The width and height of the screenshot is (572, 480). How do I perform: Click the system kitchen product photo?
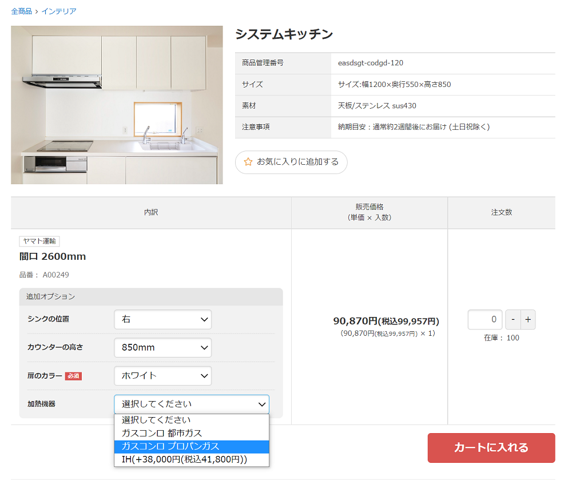(x=117, y=105)
